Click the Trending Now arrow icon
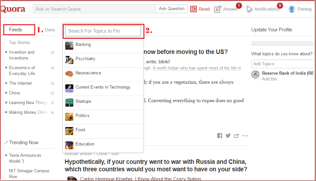 (6, 143)
